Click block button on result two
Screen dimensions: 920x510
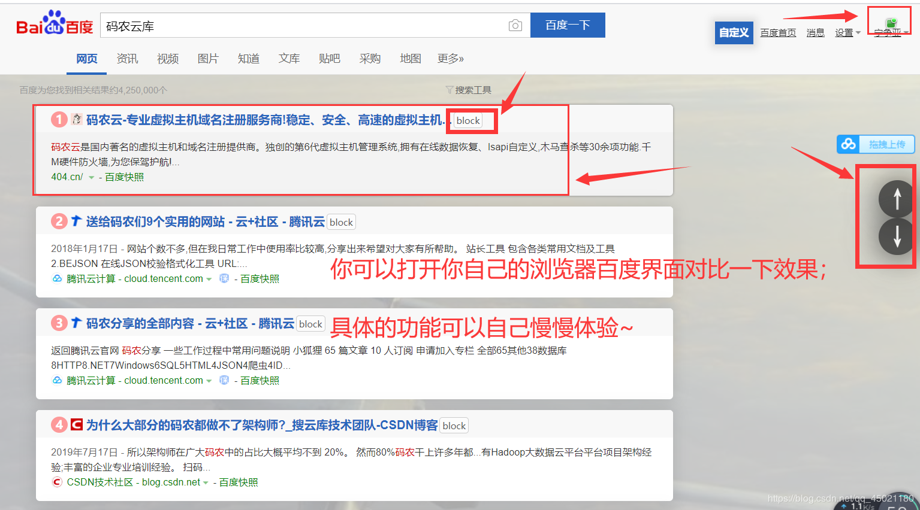point(341,222)
